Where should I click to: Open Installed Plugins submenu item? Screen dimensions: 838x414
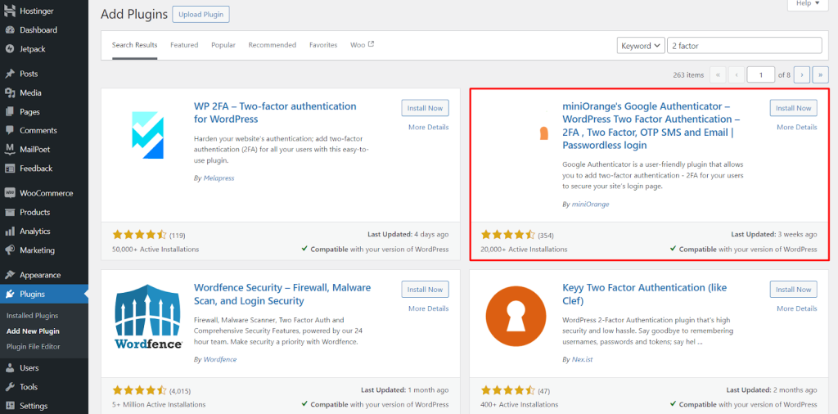pos(32,316)
